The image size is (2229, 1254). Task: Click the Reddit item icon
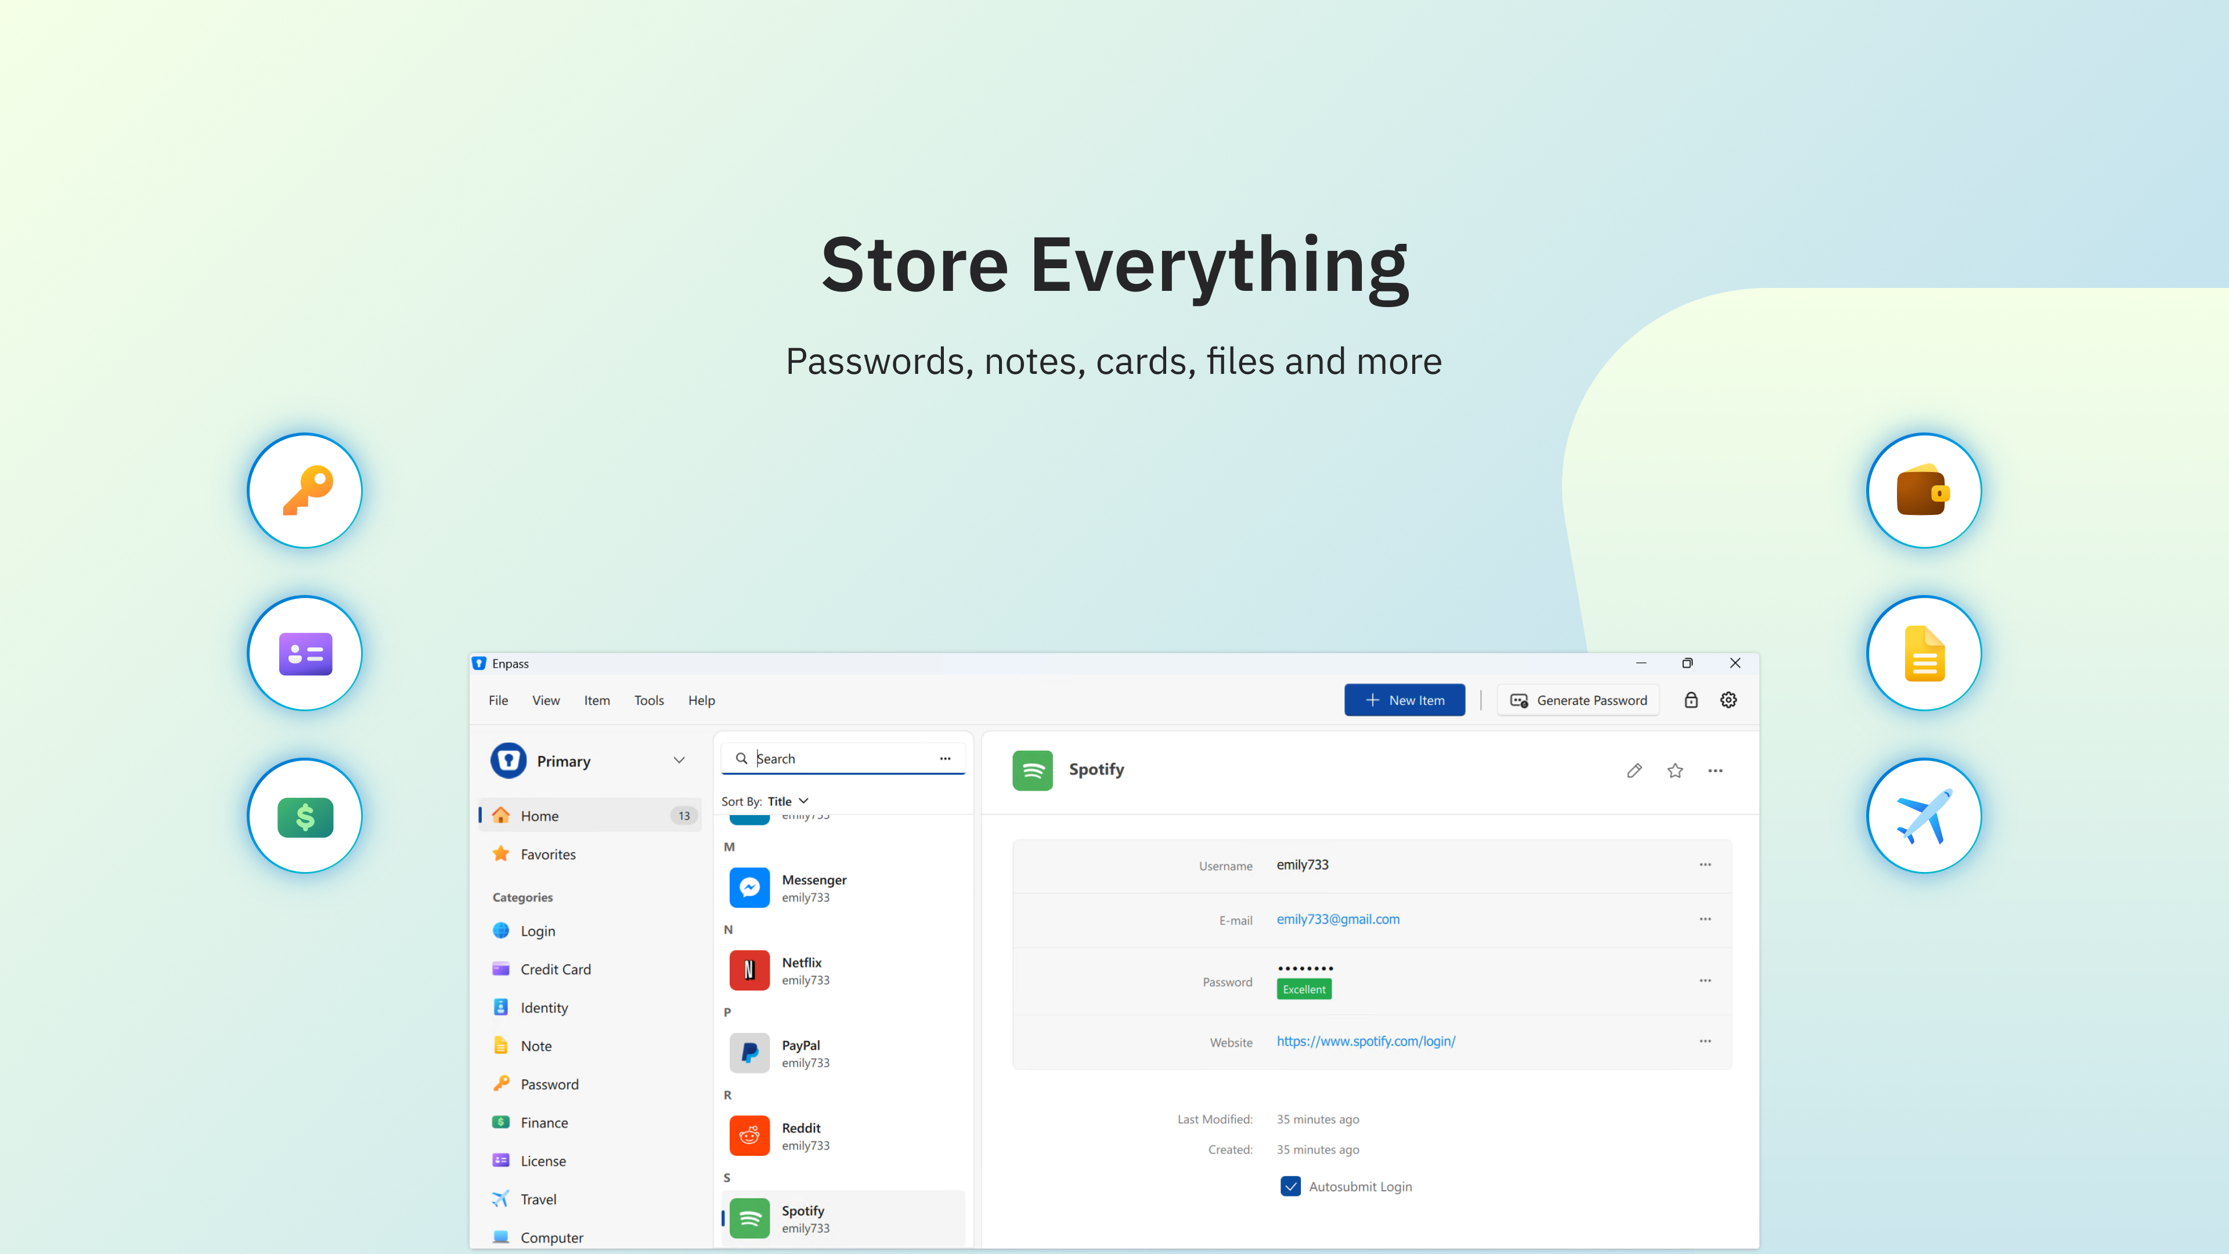[x=749, y=1136]
